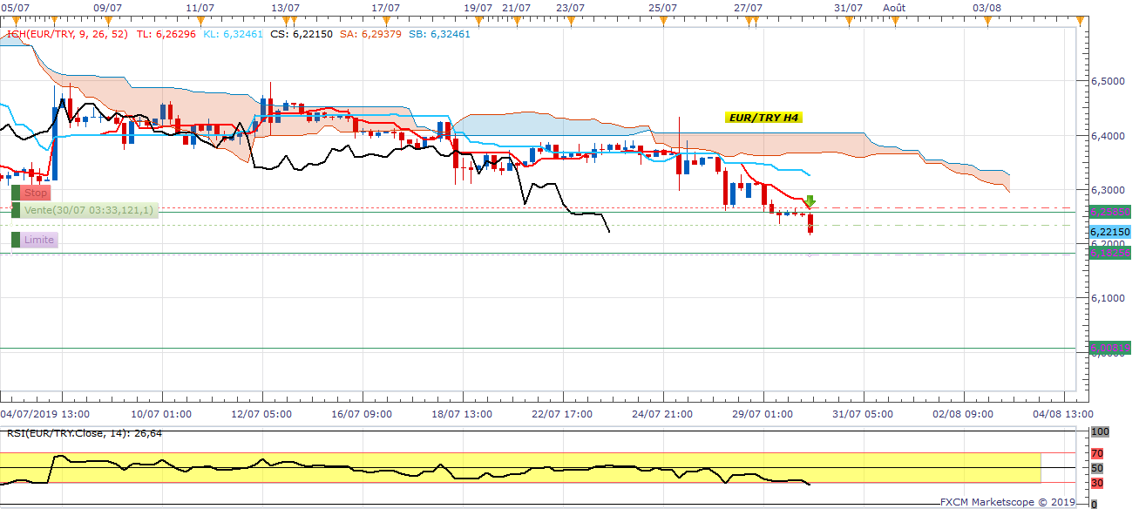Click the orange day marker under 31/07
Screen dimensions: 1139x509
[x=850, y=19]
